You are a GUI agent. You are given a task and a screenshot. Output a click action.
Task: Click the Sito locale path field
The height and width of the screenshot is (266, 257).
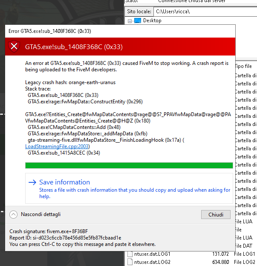point(205,12)
